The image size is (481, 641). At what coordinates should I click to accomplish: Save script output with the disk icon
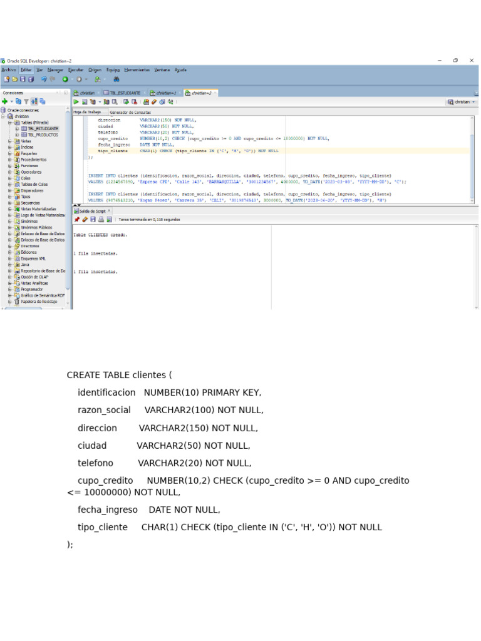pyautogui.click(x=93, y=220)
